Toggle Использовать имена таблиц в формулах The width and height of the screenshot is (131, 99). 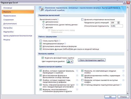[41, 46]
